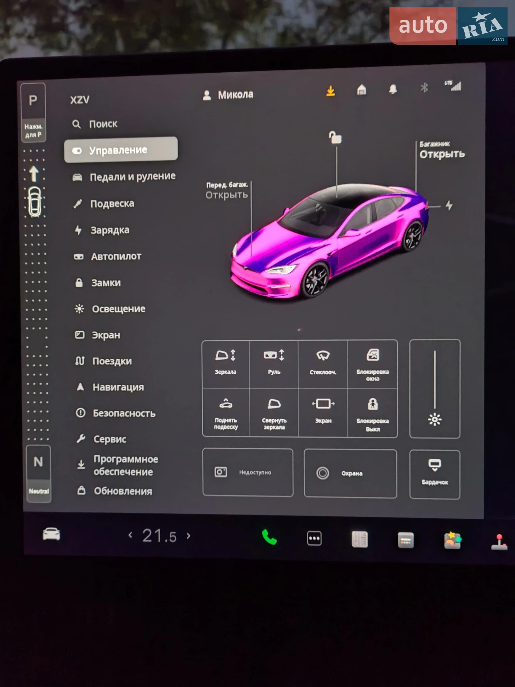Tap the pink car model thumbnail
Viewport: 515px width, 687px height.
click(330, 242)
